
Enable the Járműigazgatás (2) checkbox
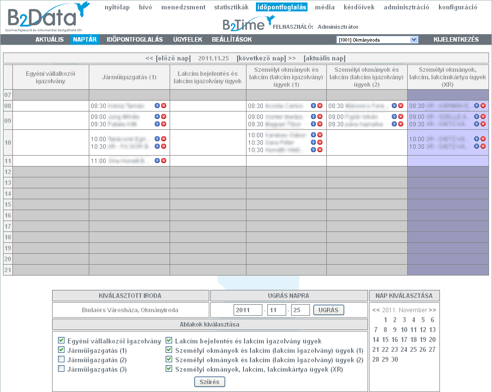61,359
